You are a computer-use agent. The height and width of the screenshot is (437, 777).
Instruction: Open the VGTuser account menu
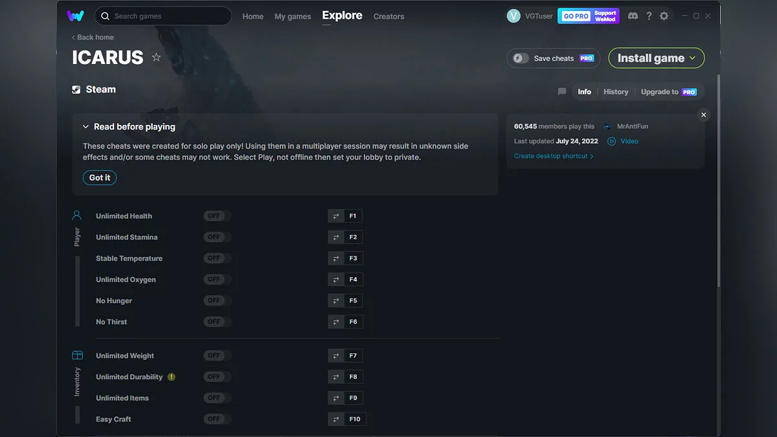tap(530, 16)
